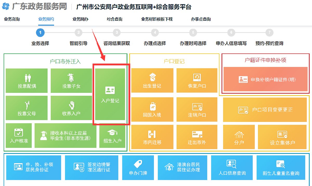The width and height of the screenshot is (312, 186).
Task: Select the 投靠配偶 spouse dependency tile
Action: point(27,80)
